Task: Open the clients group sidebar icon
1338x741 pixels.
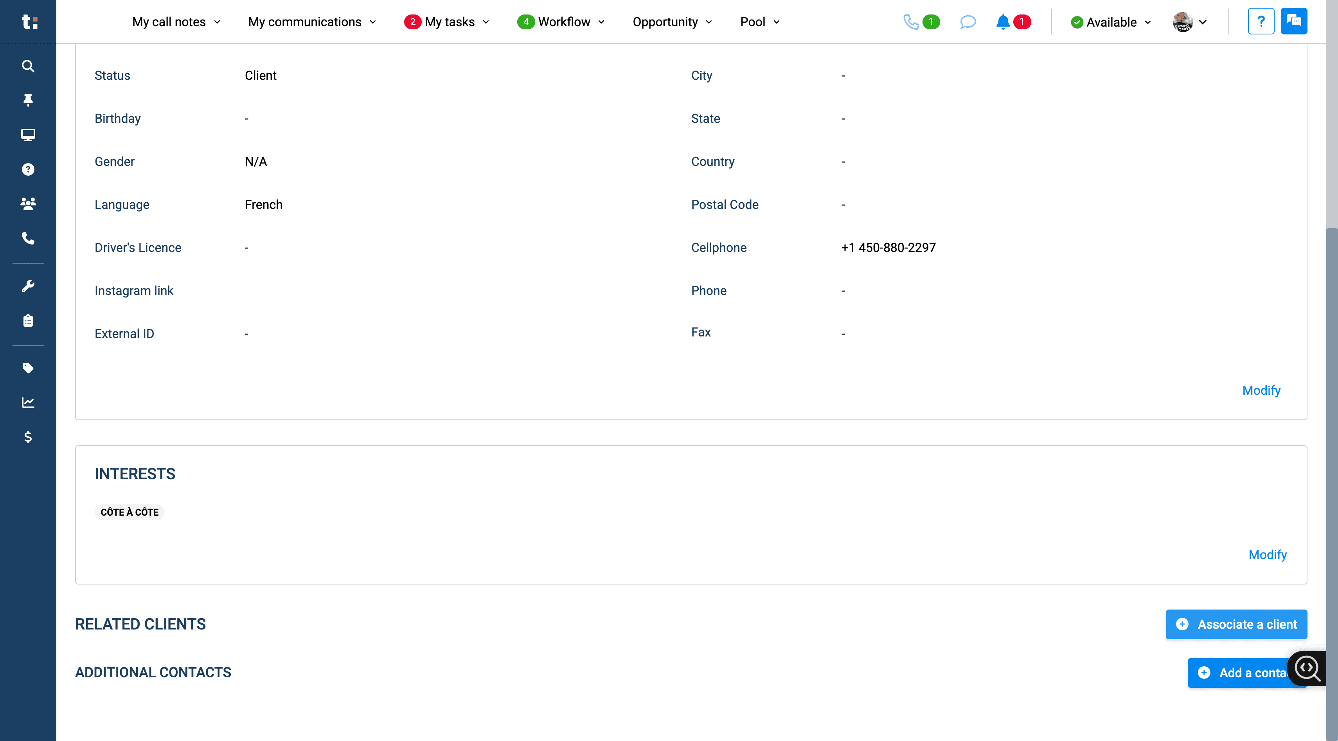Action: coord(28,203)
